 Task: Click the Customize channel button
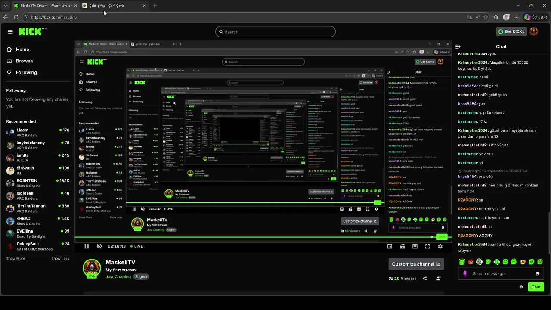click(416, 264)
